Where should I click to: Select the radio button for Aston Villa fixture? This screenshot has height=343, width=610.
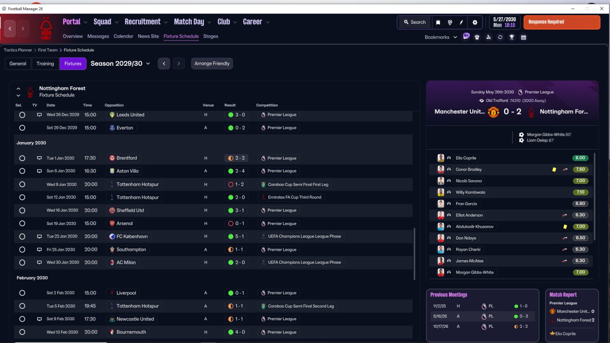[22, 171]
